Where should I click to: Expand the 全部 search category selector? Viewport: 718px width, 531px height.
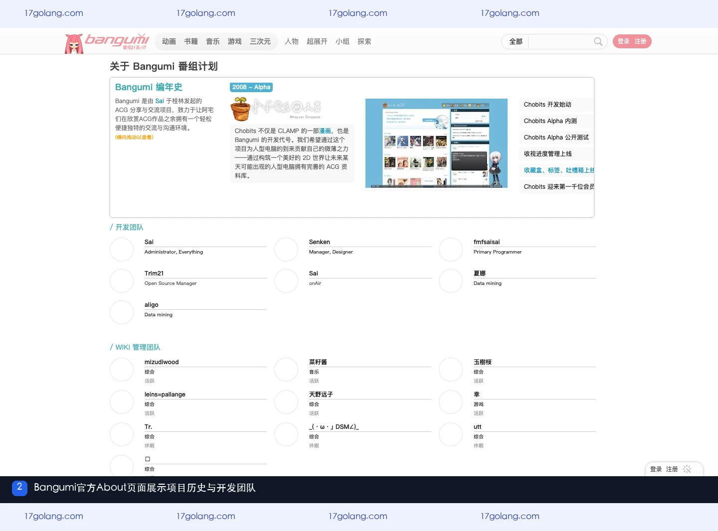pos(516,41)
